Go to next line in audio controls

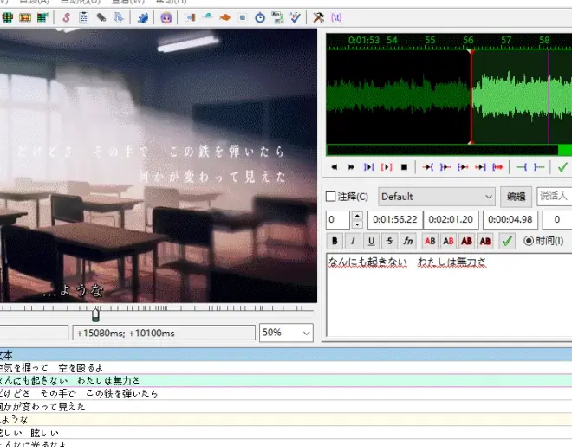351,167
